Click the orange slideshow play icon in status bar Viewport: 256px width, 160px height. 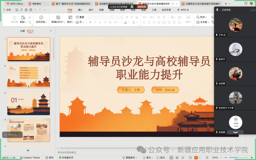tap(196, 158)
